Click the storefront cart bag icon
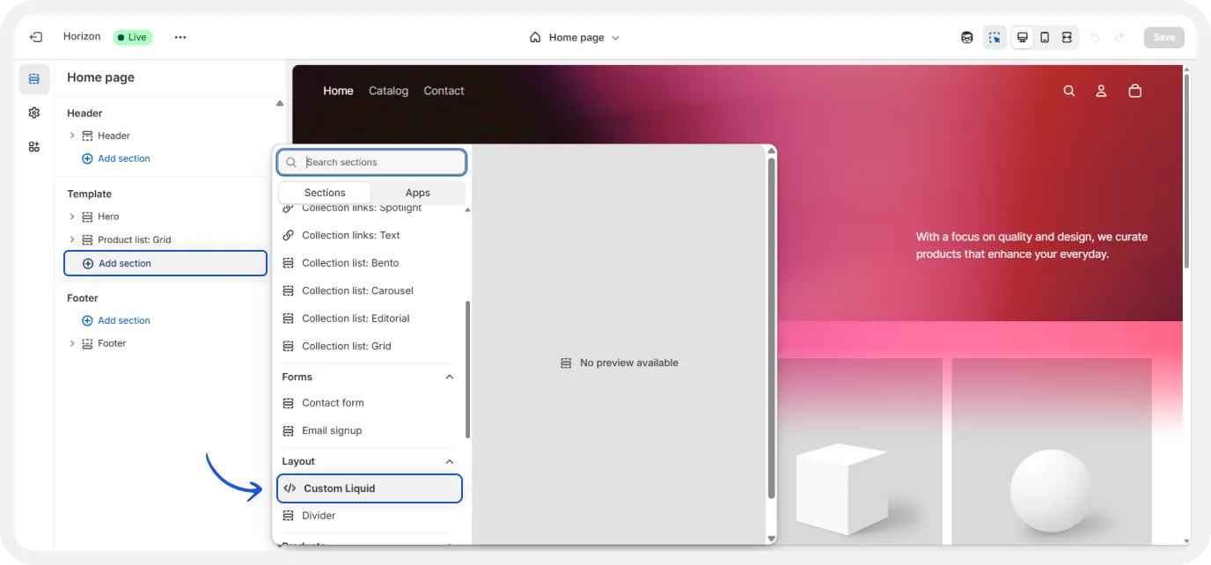The image size is (1211, 565). coord(1135,91)
